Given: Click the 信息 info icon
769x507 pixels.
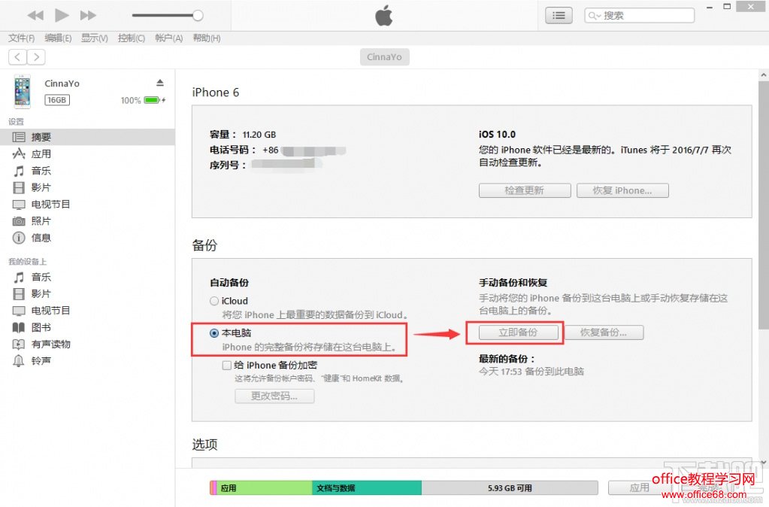Looking at the screenshot, I should pos(19,238).
